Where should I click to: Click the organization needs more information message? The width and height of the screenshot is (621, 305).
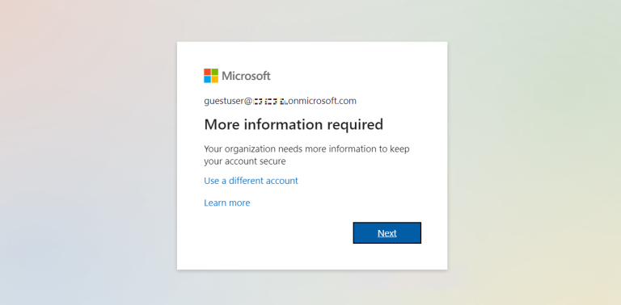coord(306,155)
